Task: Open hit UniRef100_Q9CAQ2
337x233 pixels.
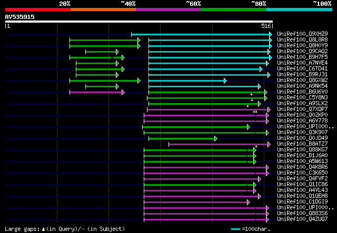Action: point(302,52)
